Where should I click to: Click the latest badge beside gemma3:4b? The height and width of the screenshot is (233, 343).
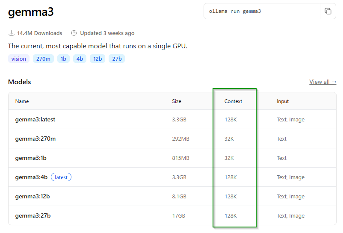(x=61, y=177)
